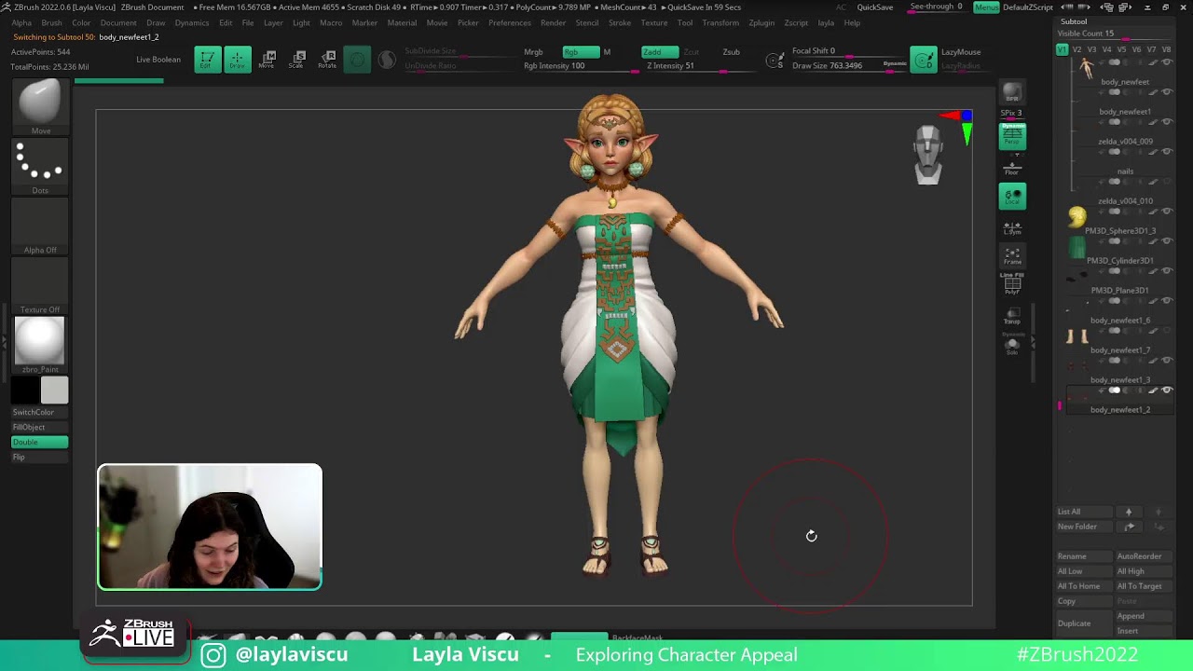Screen dimensions: 1193x671
Task: Open the Dots stroke selector
Action: [40, 167]
